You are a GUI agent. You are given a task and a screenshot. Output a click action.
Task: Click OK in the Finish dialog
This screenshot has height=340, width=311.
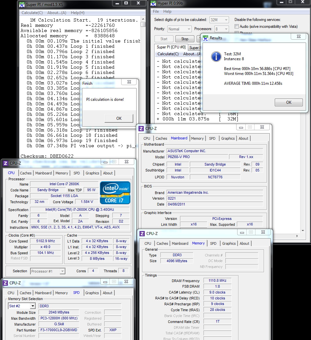[x=119, y=118]
